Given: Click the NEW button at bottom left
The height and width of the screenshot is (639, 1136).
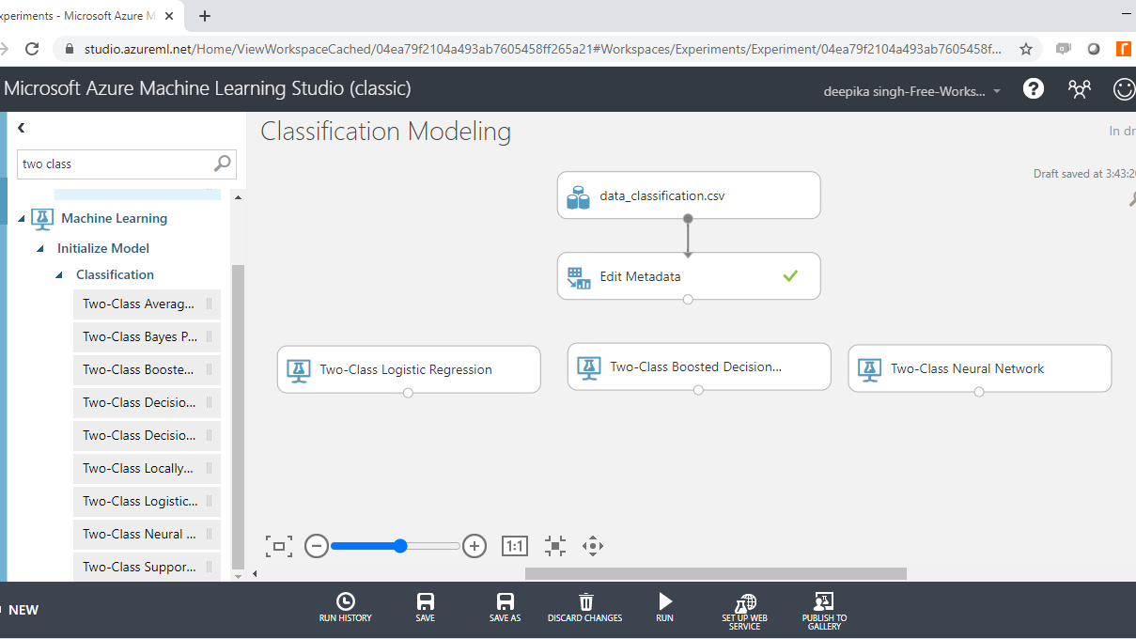Looking at the screenshot, I should (23, 610).
